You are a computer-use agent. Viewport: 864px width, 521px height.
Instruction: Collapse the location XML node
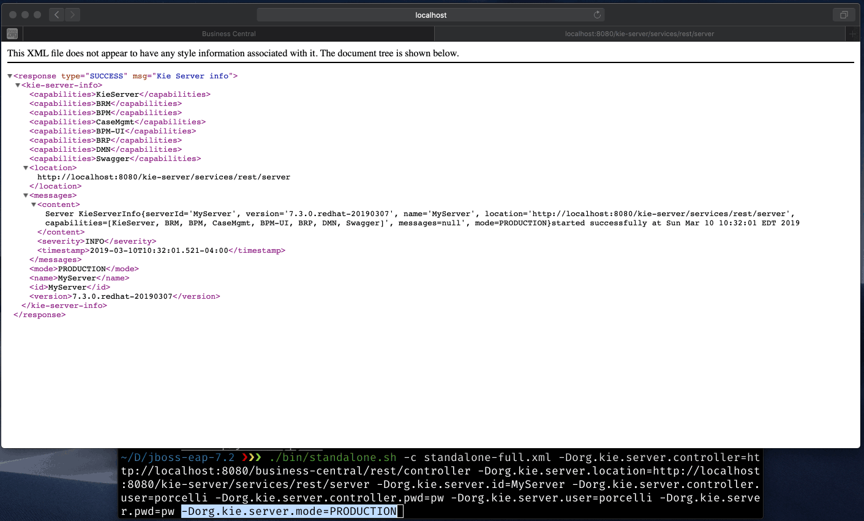tap(26, 168)
